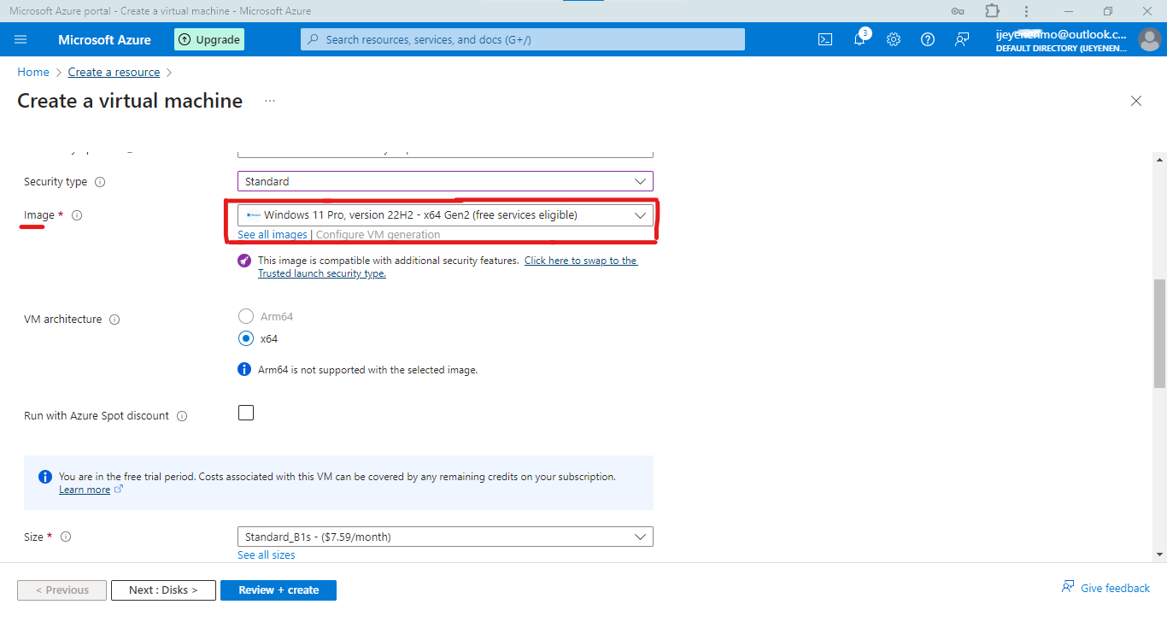The width and height of the screenshot is (1167, 622).
Task: Click the account avatar picture
Action: click(x=1149, y=39)
